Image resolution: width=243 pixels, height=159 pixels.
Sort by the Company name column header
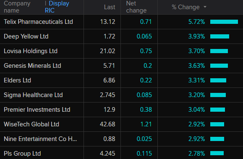17,7
